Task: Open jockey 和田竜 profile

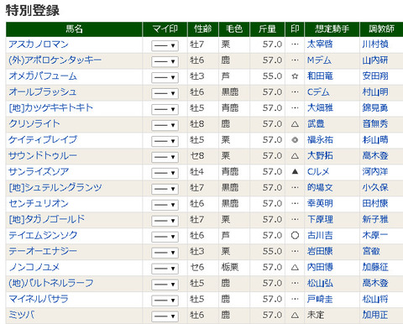Action: pos(320,76)
